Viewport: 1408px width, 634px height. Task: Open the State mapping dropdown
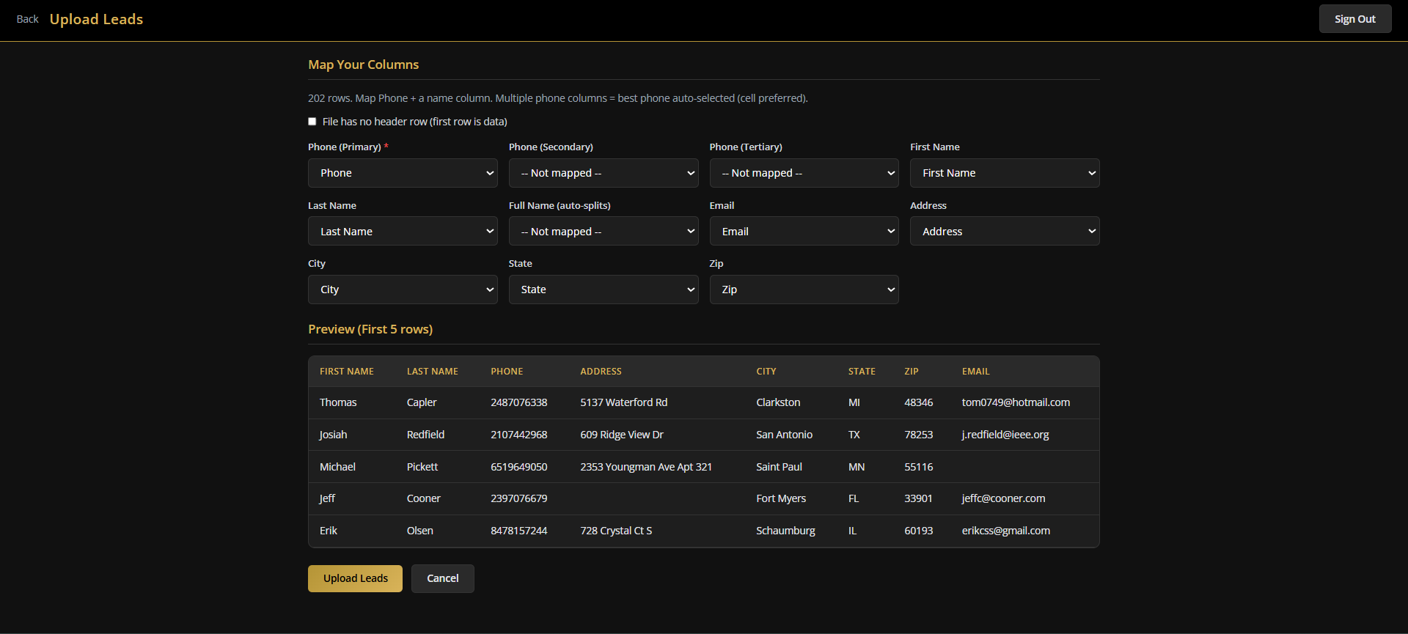click(604, 290)
